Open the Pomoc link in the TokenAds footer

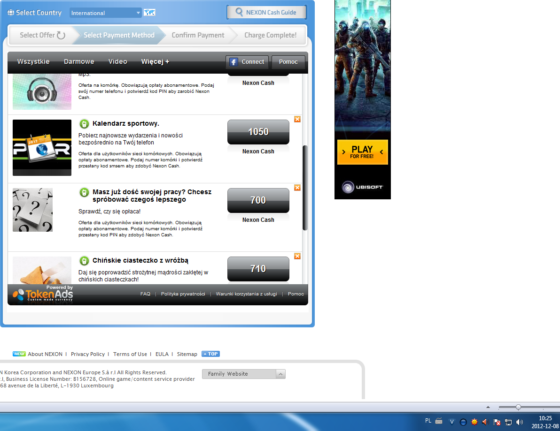(296, 294)
